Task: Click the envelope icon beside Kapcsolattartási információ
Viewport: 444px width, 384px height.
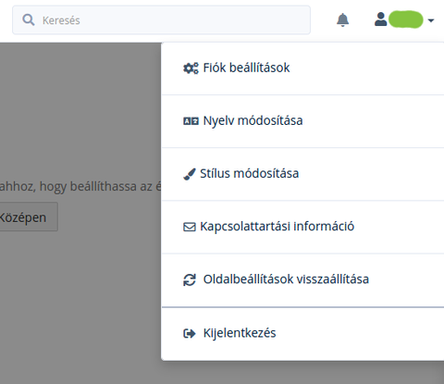Action: click(x=190, y=227)
